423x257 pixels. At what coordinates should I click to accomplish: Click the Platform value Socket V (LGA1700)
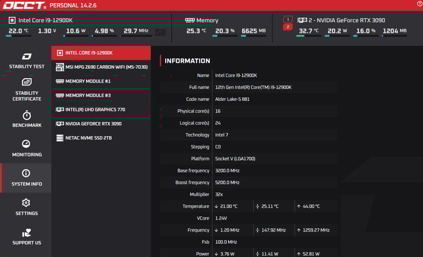235,159
